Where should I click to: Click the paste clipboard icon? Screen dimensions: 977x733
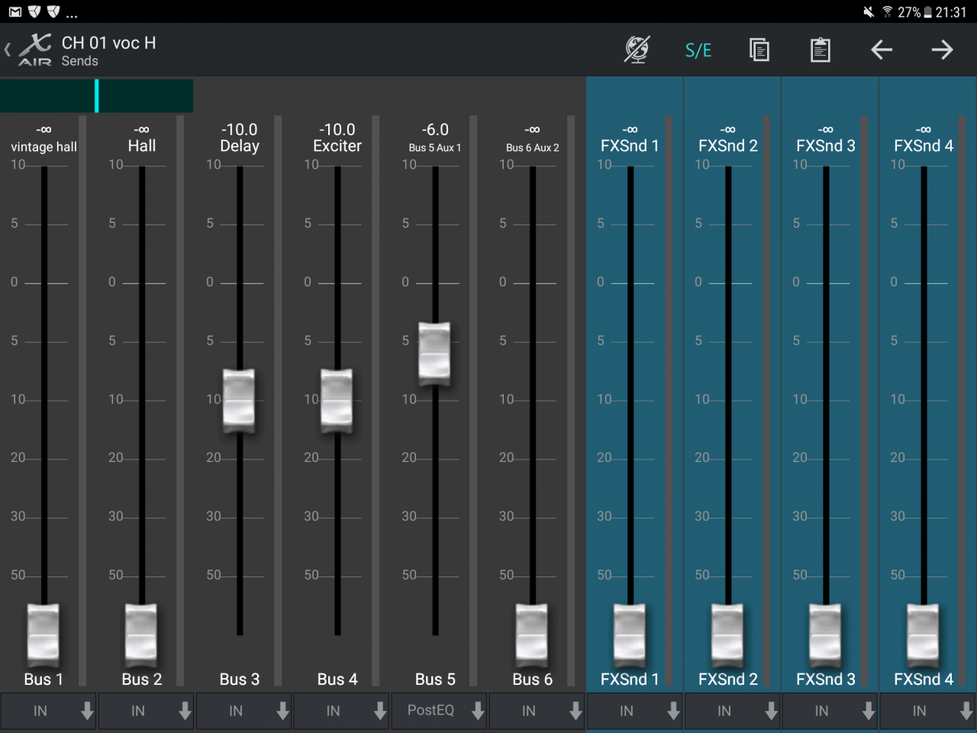click(820, 50)
